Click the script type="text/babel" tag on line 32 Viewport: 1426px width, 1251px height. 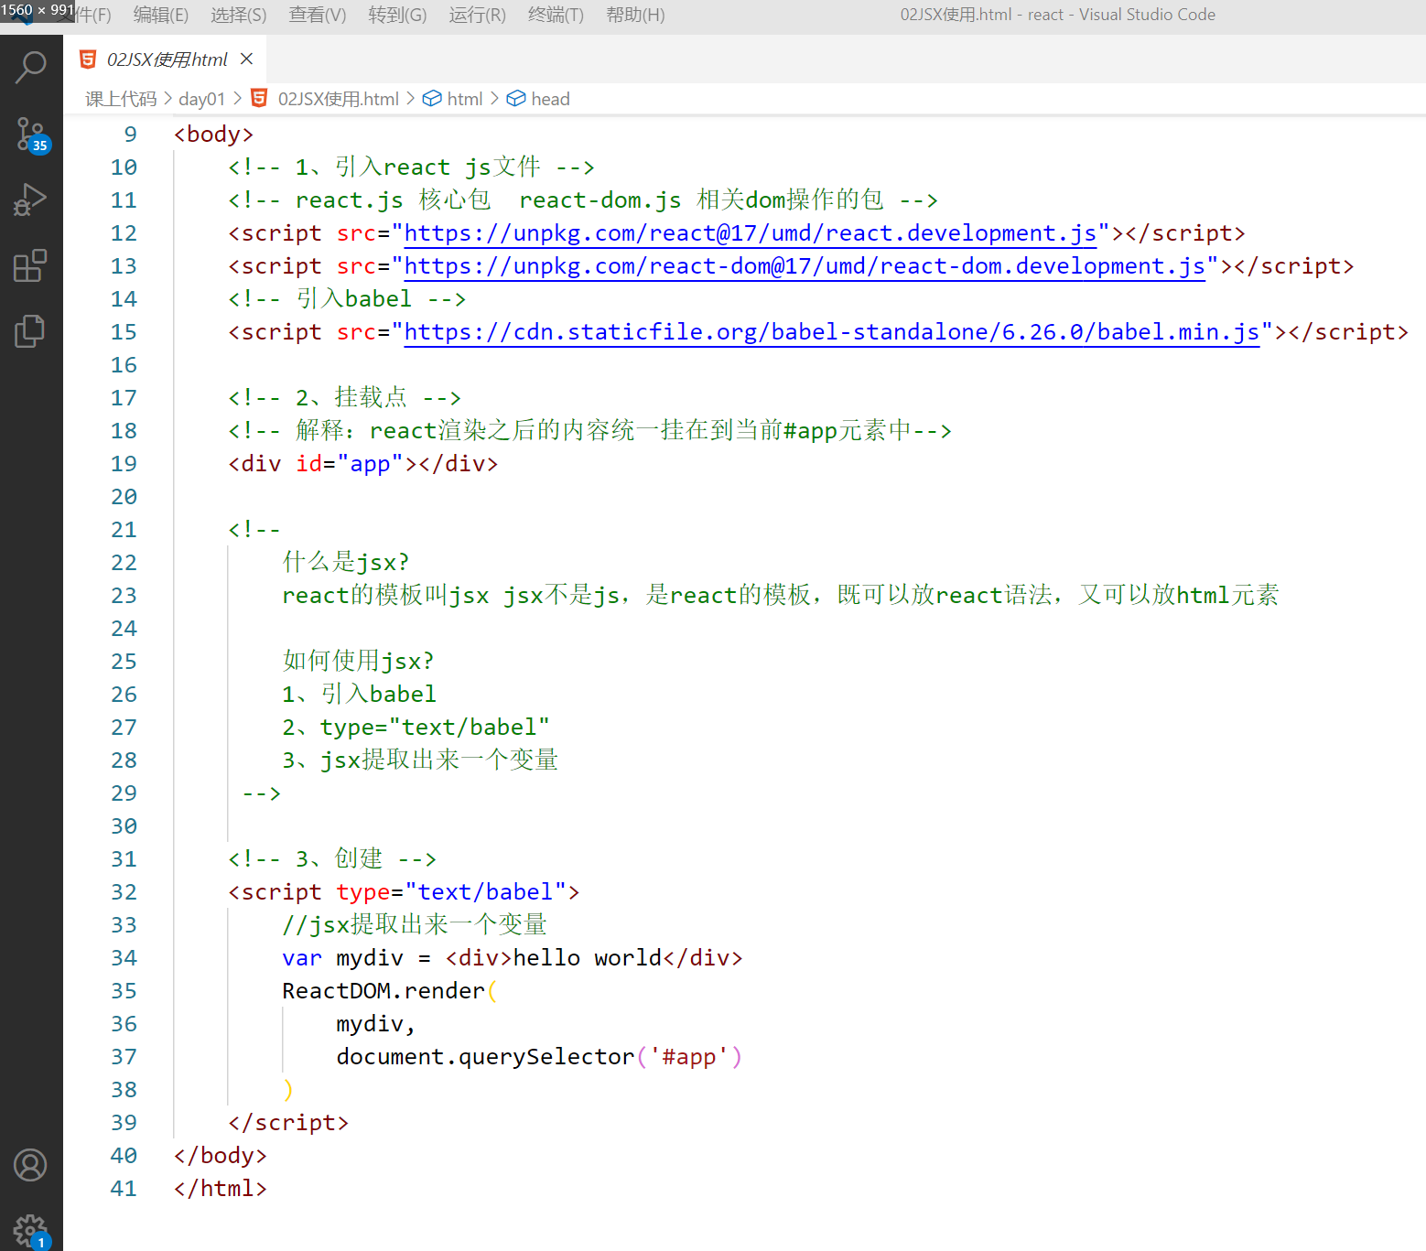(x=404, y=892)
